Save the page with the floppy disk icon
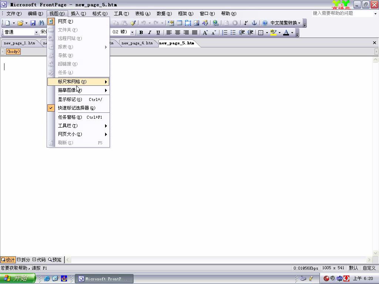Viewport: 379px width, 284px height. (x=33, y=23)
